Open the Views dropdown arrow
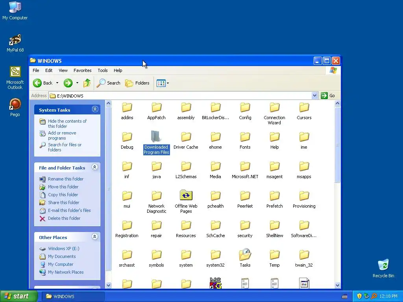 [x=168, y=83]
